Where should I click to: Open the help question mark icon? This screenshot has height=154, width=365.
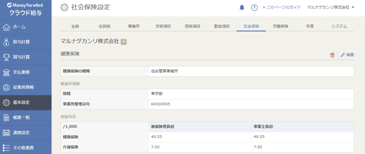[x=254, y=7]
